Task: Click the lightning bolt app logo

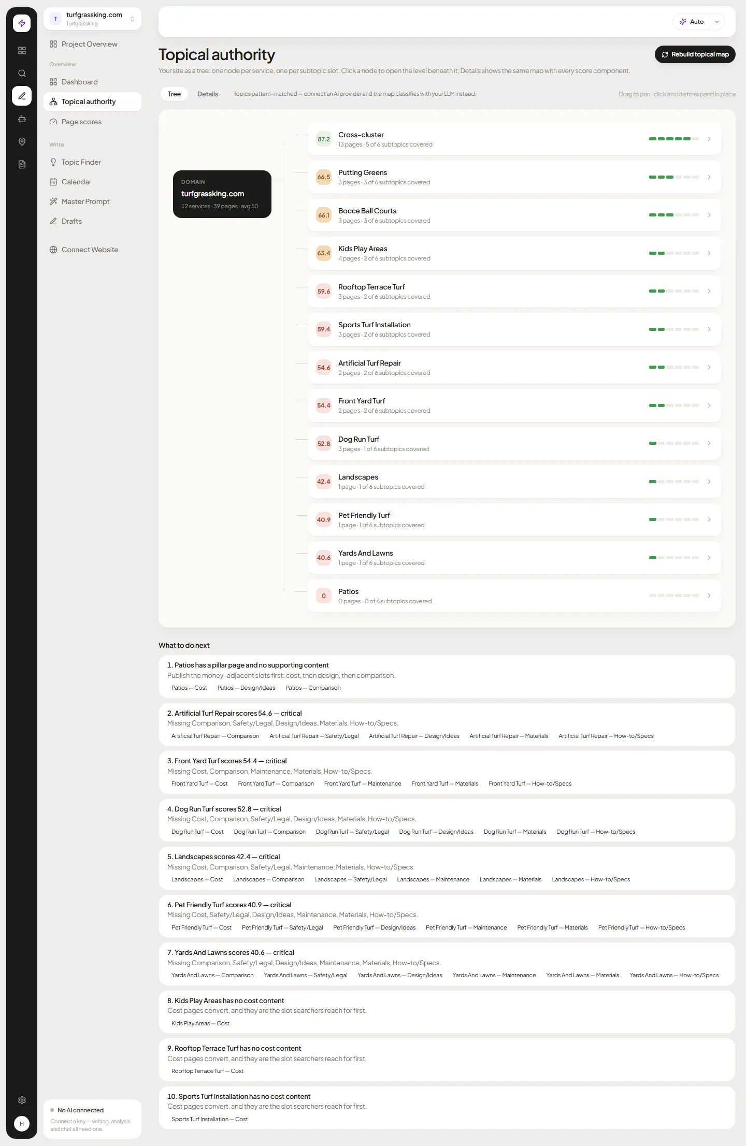Action: tap(22, 23)
